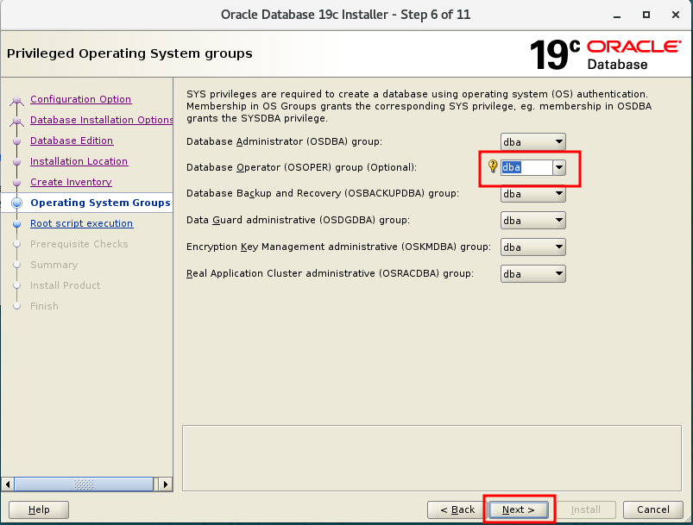Click the Help button
Image resolution: width=693 pixels, height=525 pixels.
pyautogui.click(x=39, y=509)
